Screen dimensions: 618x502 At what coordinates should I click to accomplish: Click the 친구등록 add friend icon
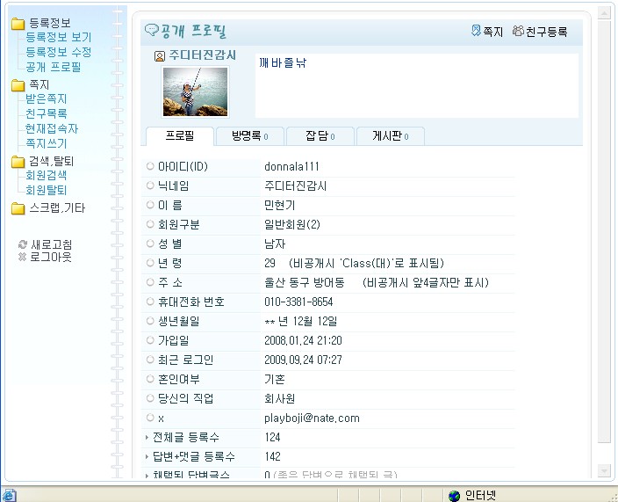[x=518, y=31]
